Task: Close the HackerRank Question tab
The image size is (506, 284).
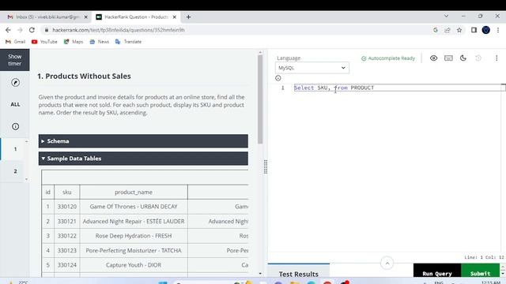Action: 175,17
